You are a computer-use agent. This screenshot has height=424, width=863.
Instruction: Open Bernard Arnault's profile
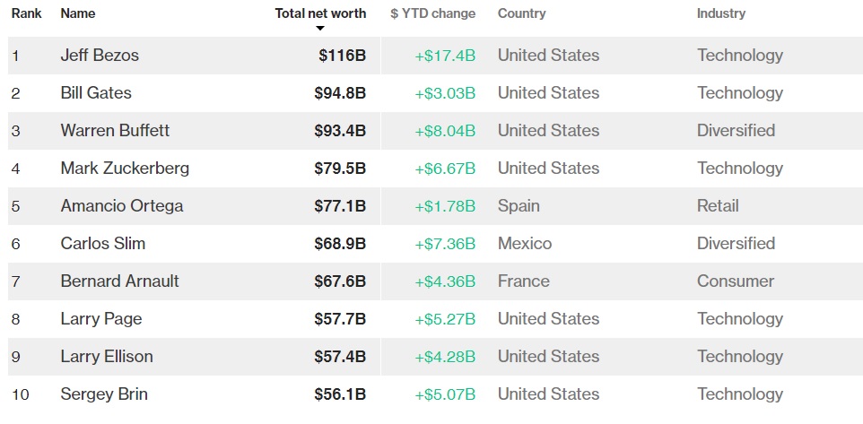click(119, 281)
